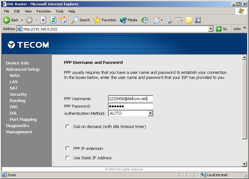Screen dimensions: 249x179
Task: Open the Favorites star toolbar button
Action: coord(105,20)
